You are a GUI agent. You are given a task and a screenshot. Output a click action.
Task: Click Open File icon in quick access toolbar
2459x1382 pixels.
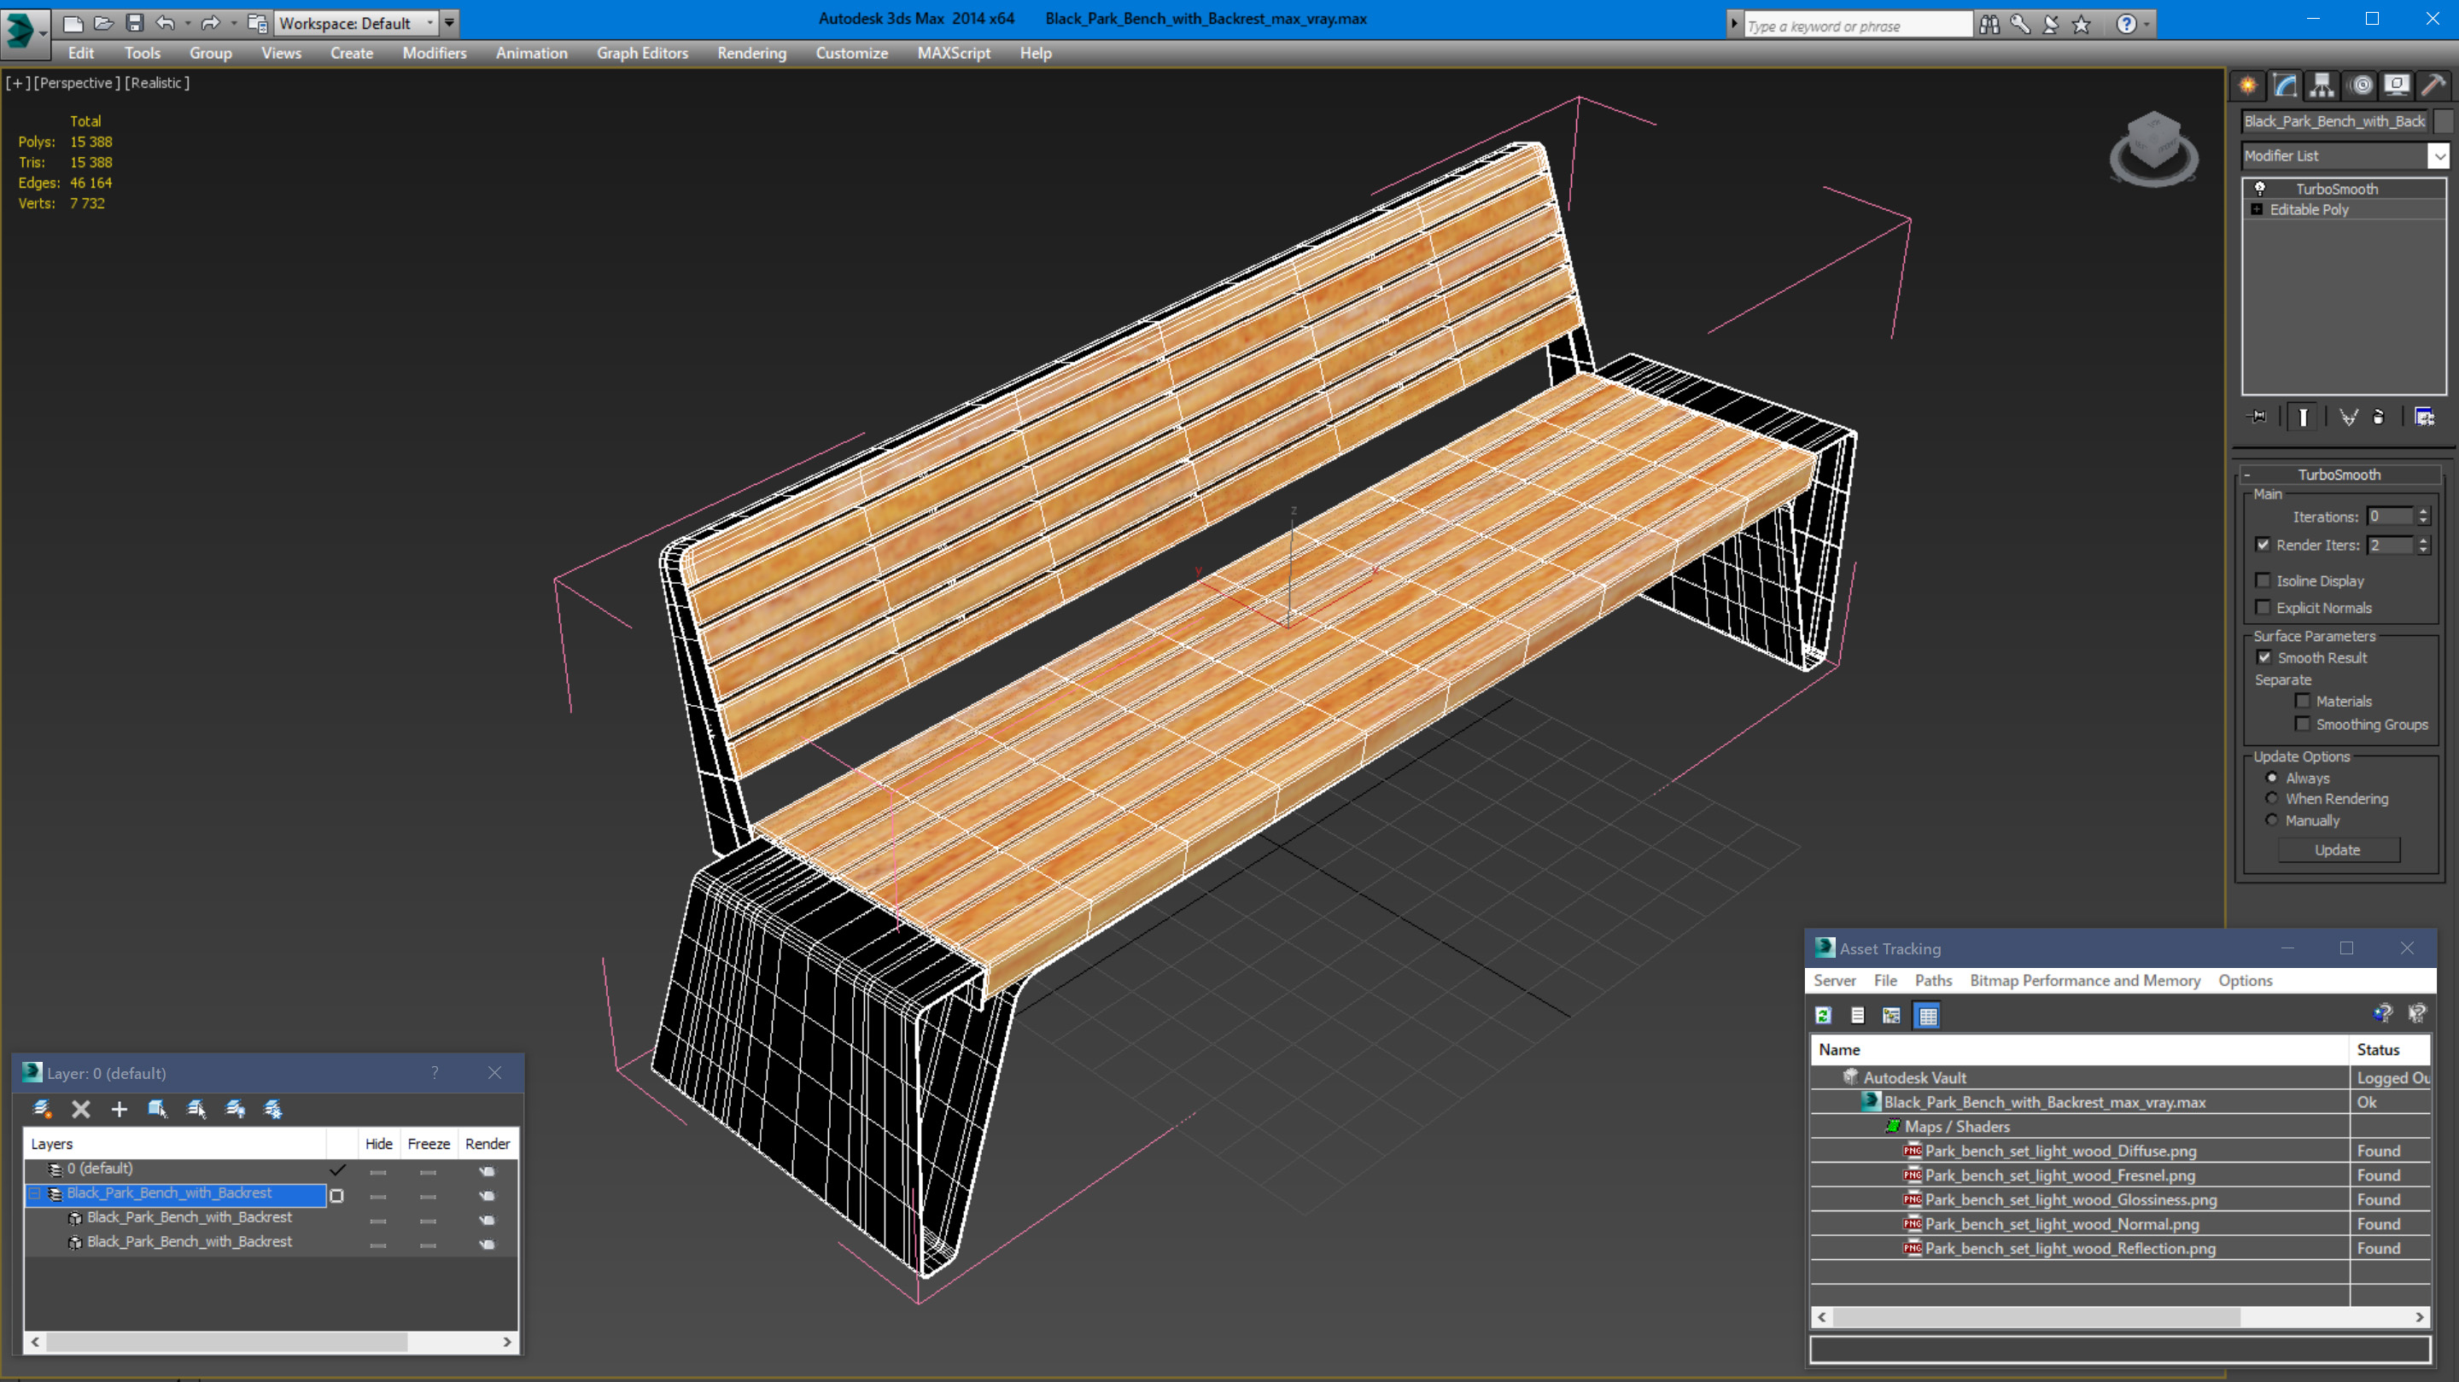[103, 23]
